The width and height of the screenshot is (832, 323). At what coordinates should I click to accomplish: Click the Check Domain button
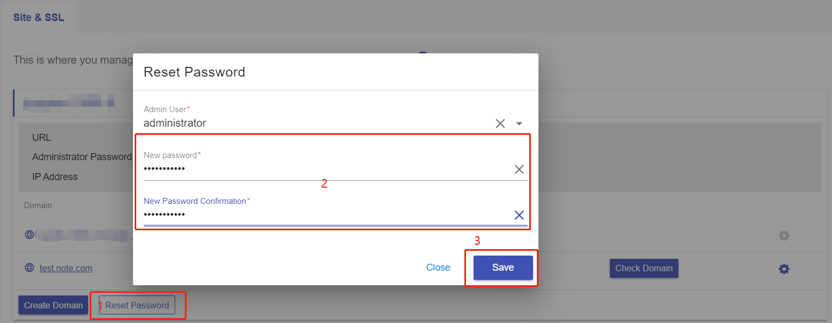644,268
